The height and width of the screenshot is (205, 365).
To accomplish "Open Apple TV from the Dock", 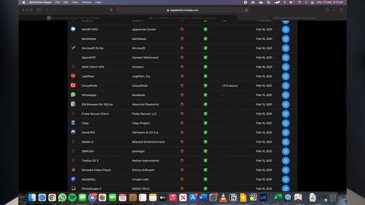I will [x=163, y=198].
